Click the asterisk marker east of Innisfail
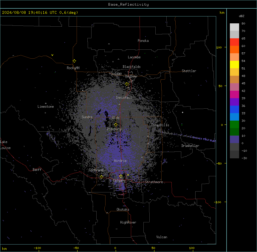Screen dimensions: 257x252 150,91
